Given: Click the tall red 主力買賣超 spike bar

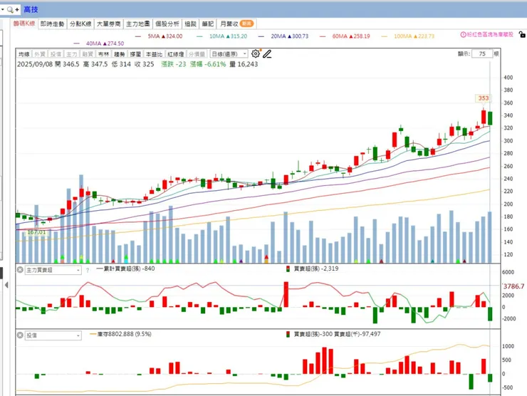Looking at the screenshot, I should [286, 294].
